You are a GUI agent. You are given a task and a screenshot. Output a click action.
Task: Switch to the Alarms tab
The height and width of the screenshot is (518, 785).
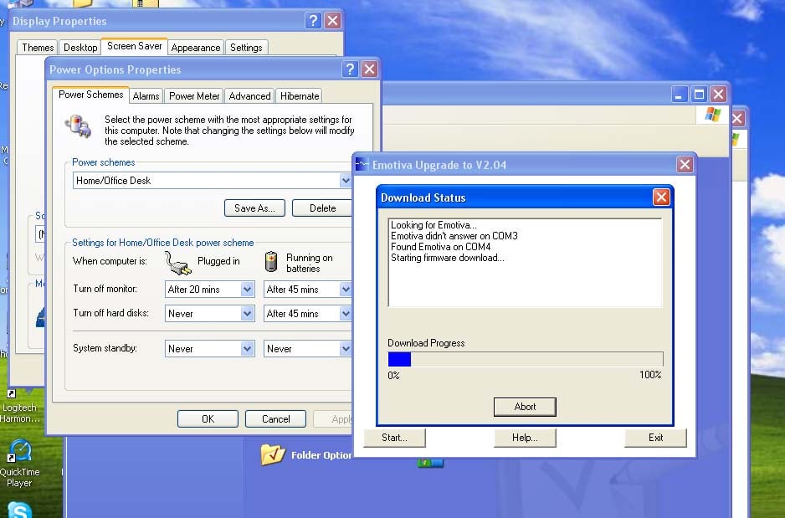click(146, 96)
